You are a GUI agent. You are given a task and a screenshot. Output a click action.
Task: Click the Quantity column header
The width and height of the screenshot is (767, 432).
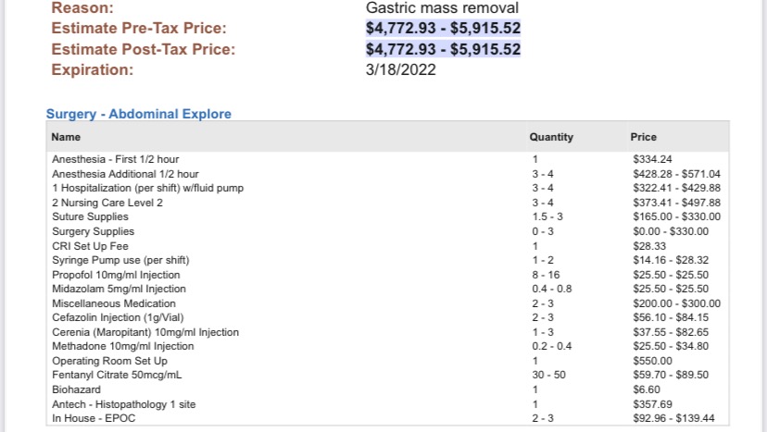click(551, 137)
